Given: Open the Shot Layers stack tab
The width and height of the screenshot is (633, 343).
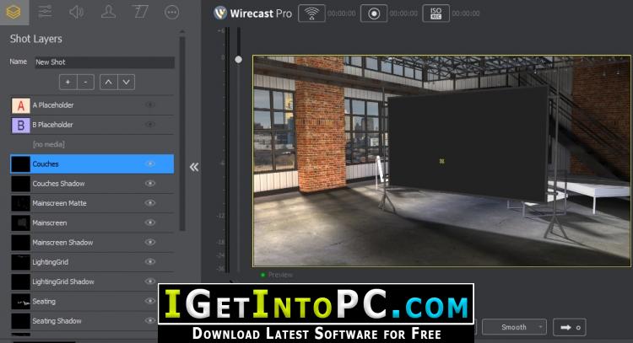Looking at the screenshot, I should [x=14, y=12].
